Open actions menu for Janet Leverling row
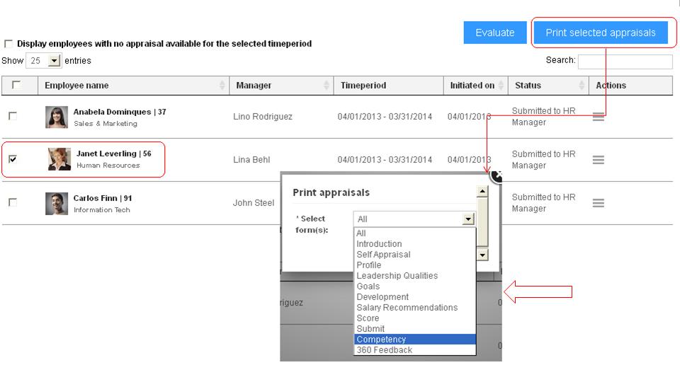 599,160
